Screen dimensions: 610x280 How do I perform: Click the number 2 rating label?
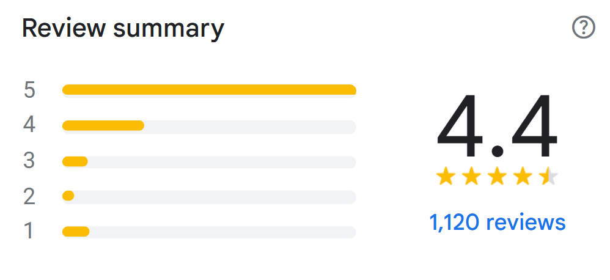(29, 196)
